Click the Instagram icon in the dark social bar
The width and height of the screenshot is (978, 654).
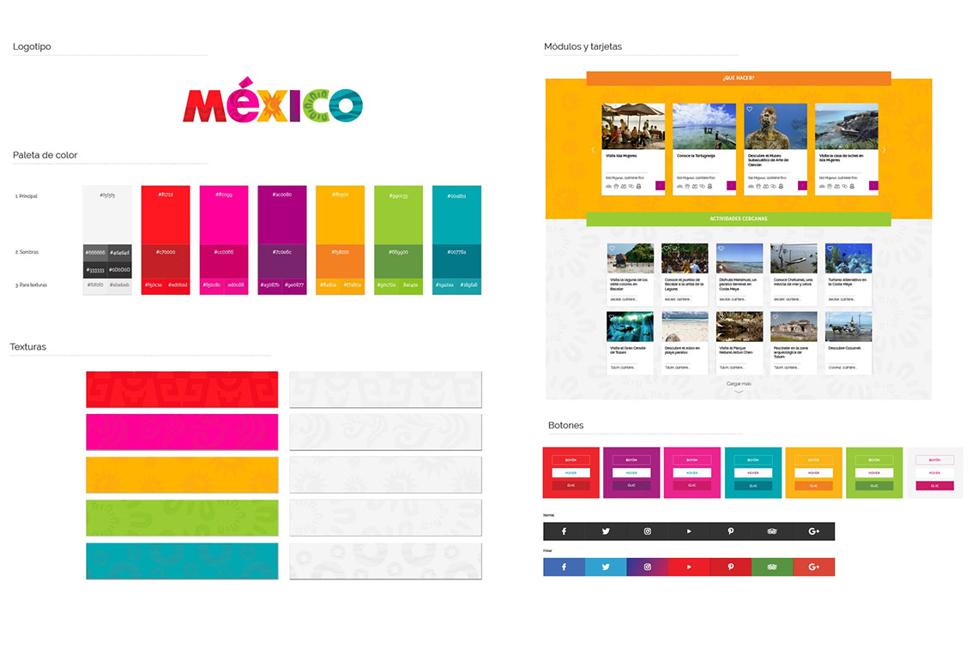pos(647,531)
